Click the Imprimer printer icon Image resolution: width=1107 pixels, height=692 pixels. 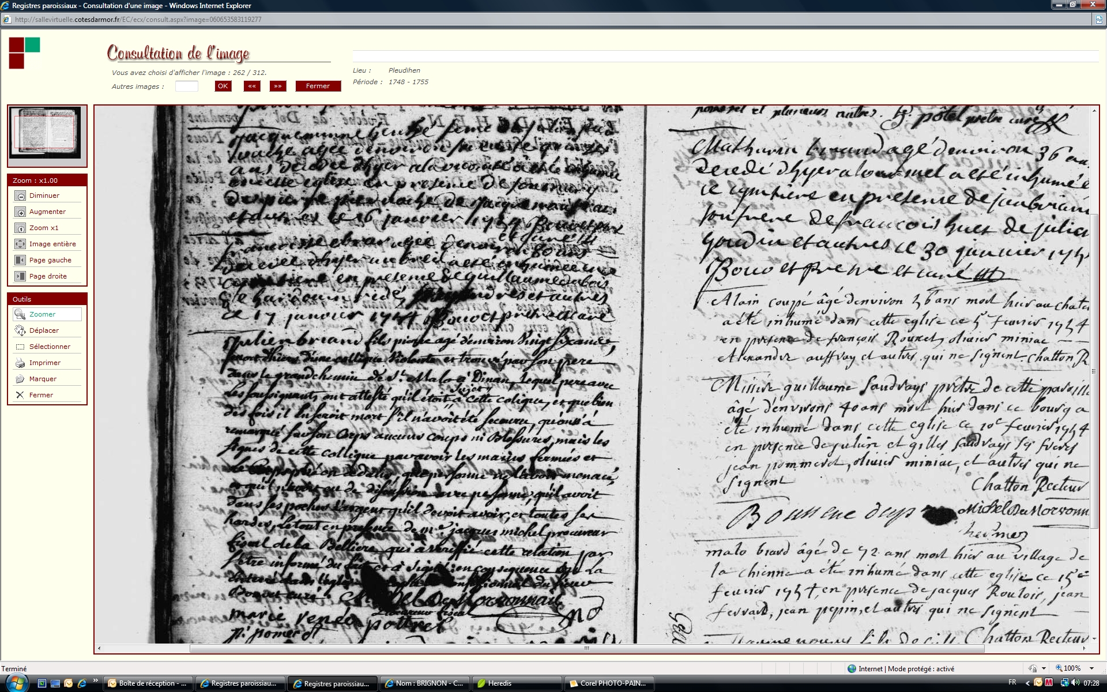point(20,363)
